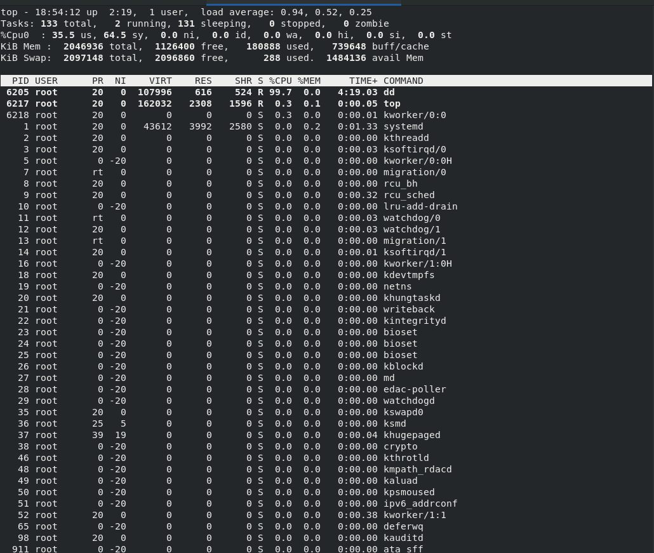
Task: Select the kswapd0 process
Action: [x=403, y=413]
